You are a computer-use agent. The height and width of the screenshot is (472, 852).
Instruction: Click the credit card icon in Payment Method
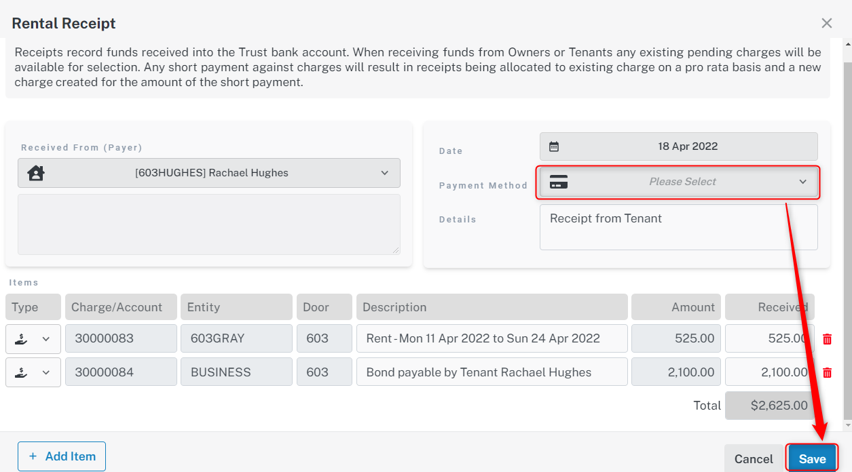point(559,182)
